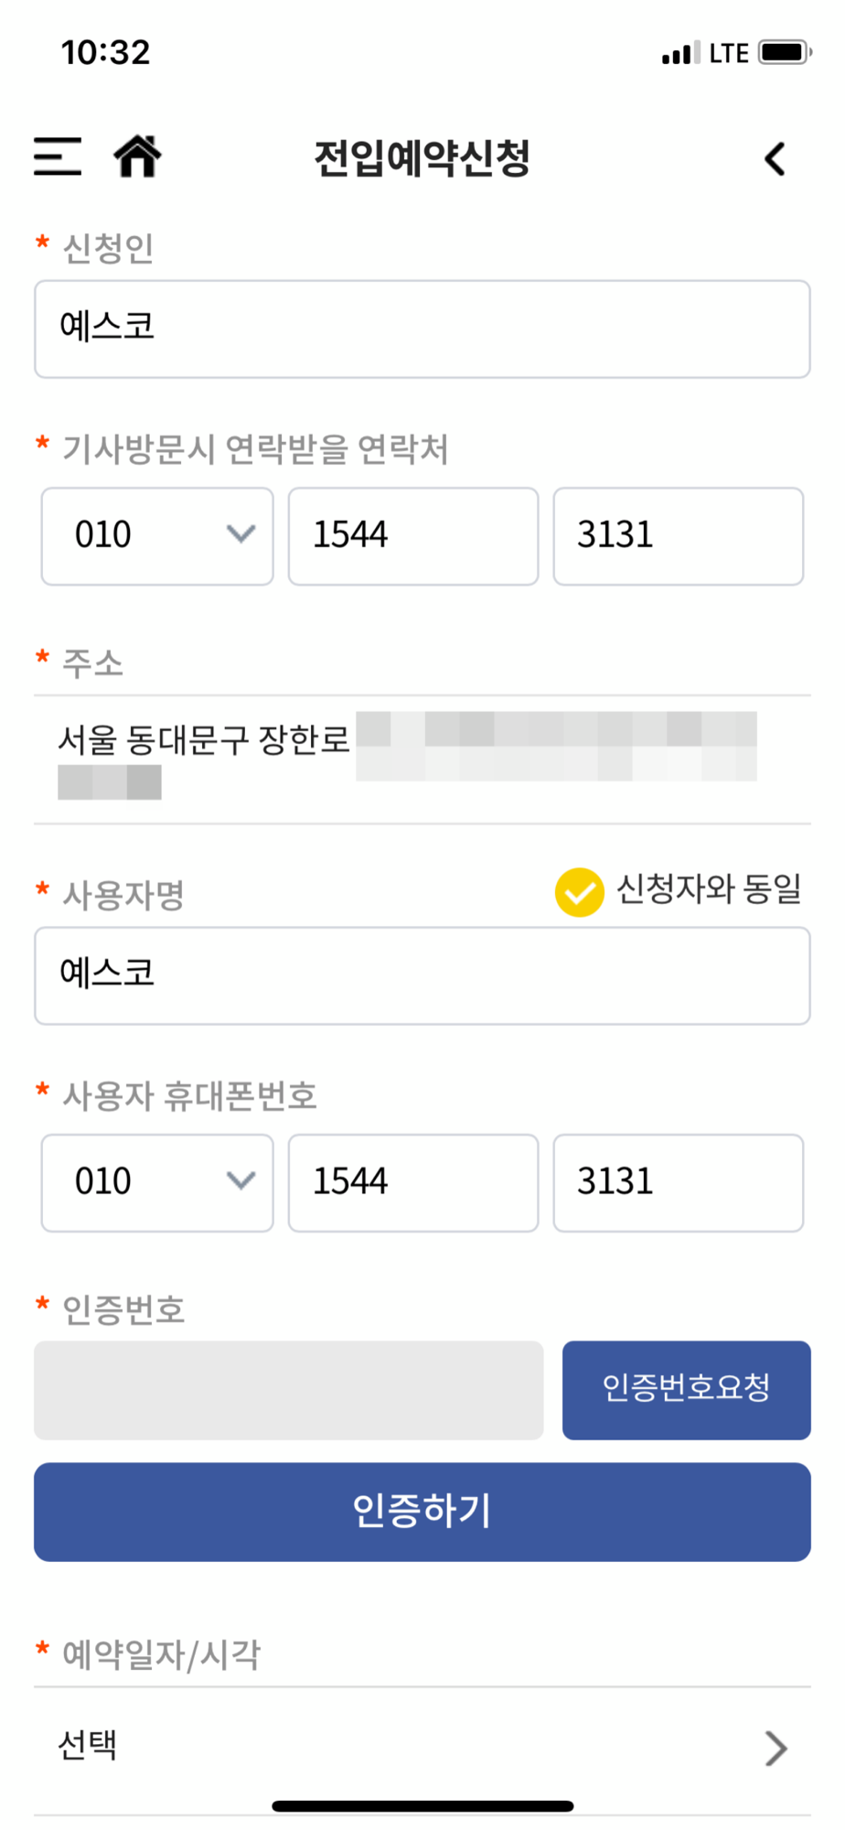845x1830 pixels.
Task: Tap the 신청자와 동일 label text
Action: 709,888
